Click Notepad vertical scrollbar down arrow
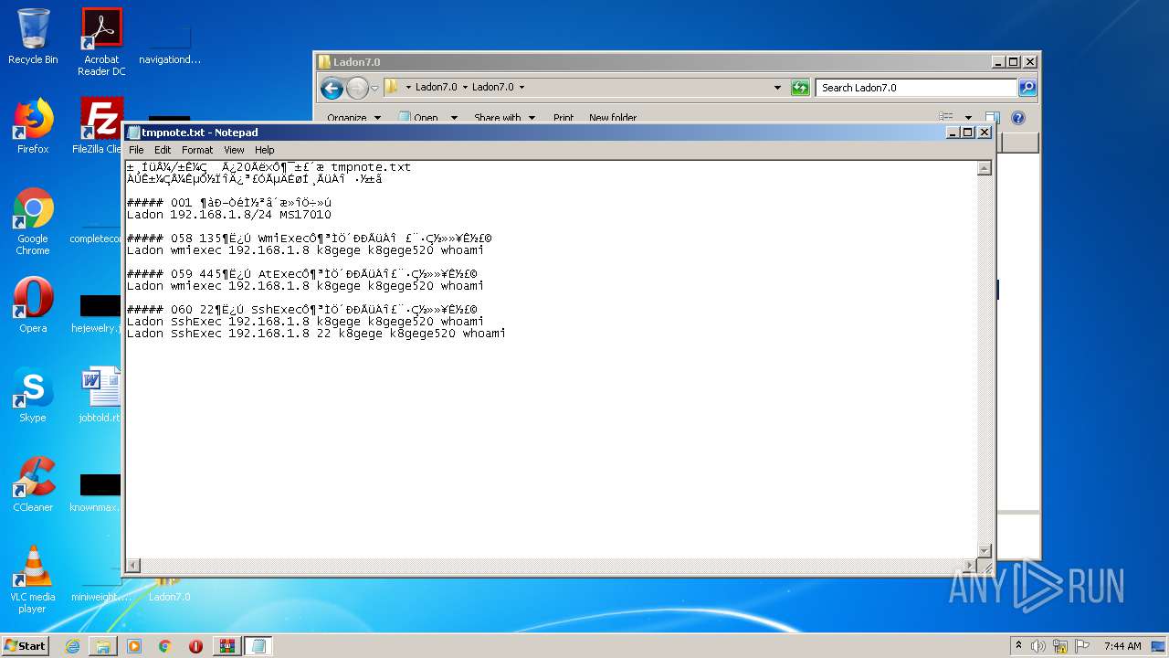1169x658 pixels. 985,550
